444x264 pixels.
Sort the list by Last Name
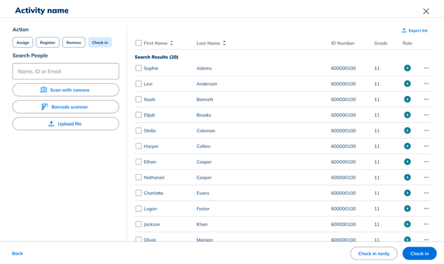coord(224,43)
